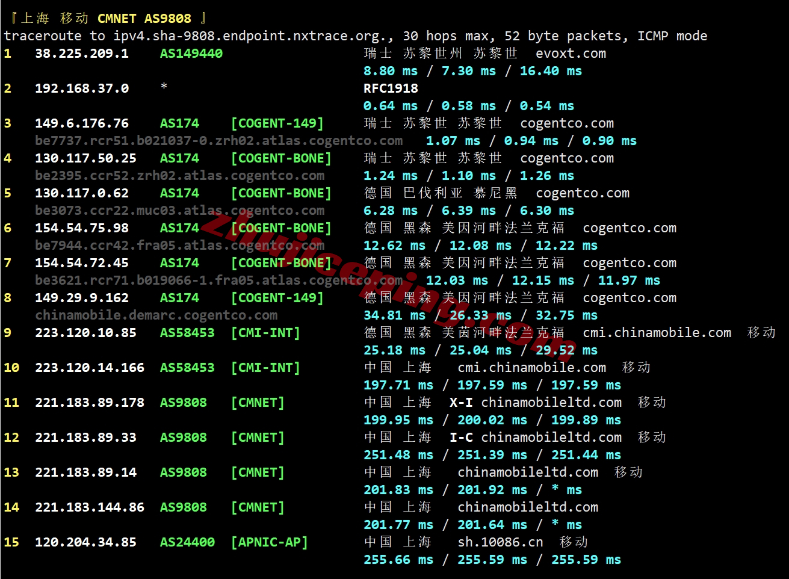Select the 1.07 ms latency value
This screenshot has width=789, height=579.
(453, 141)
